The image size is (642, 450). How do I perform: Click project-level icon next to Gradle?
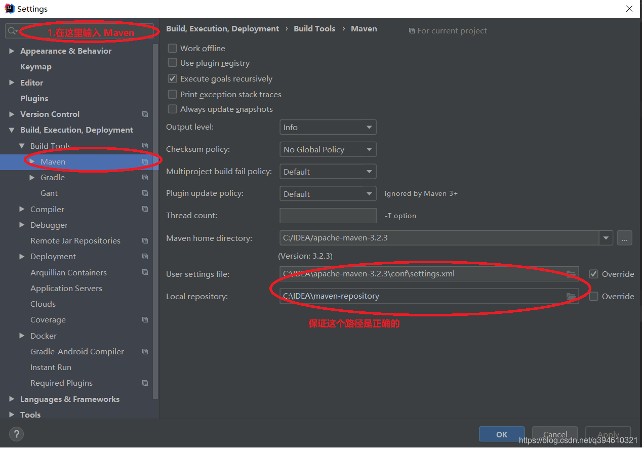pos(145,178)
